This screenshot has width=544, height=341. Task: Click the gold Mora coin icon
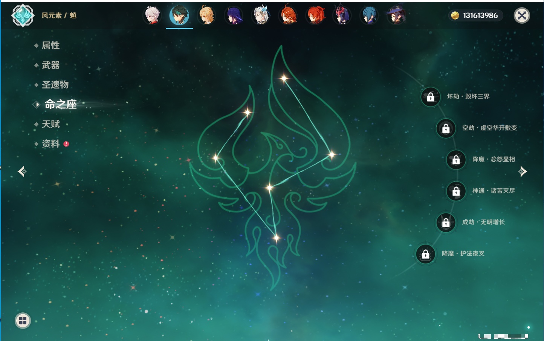(455, 15)
